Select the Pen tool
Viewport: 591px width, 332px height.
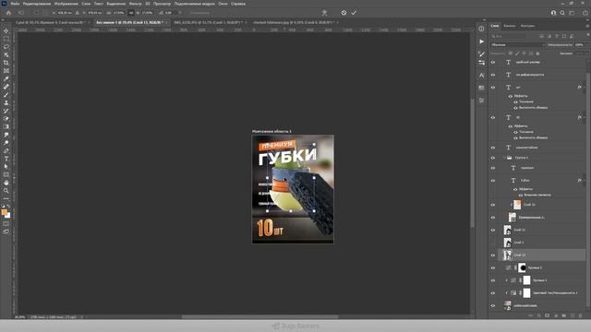coord(6,150)
